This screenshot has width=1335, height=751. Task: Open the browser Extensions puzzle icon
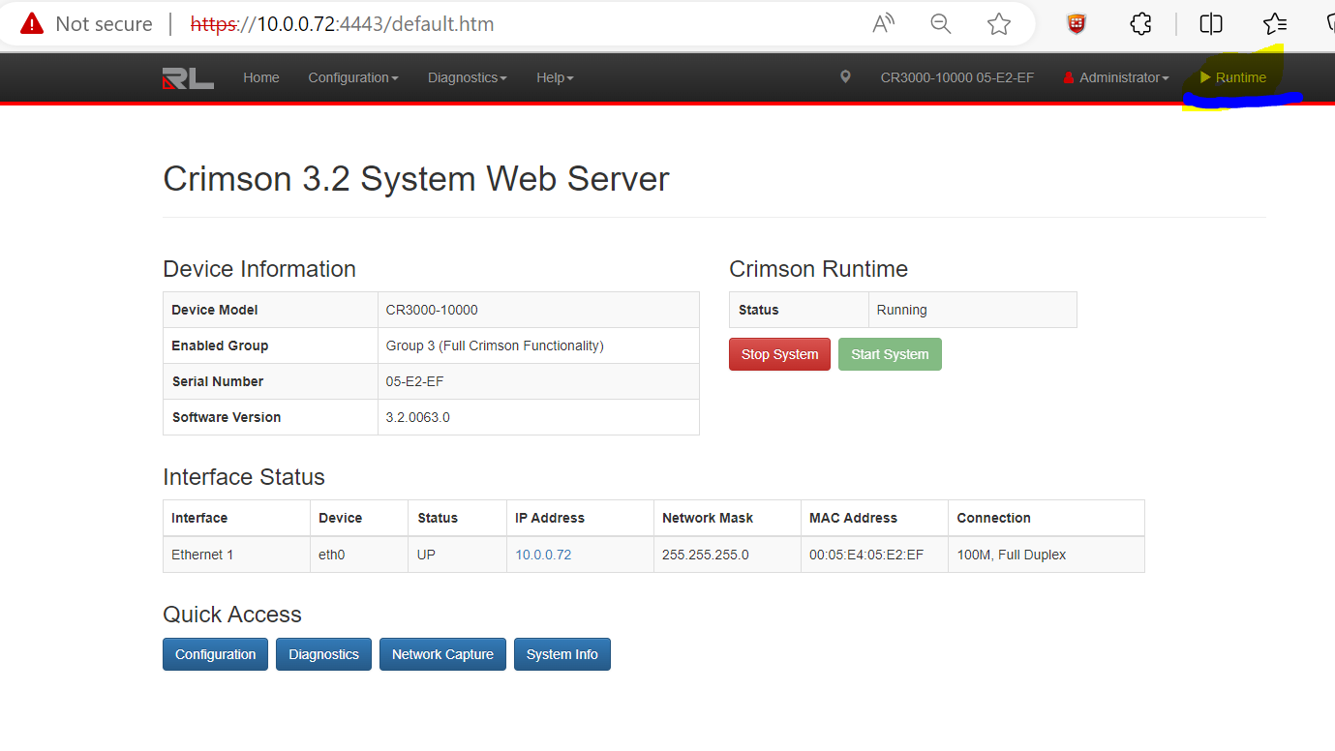tap(1141, 23)
